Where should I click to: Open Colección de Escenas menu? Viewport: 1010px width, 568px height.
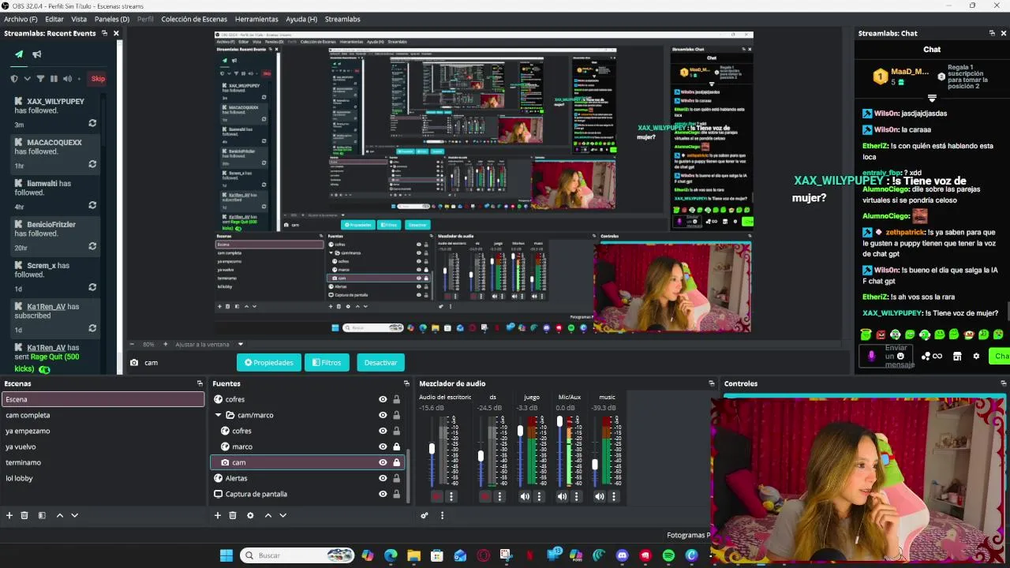(194, 19)
